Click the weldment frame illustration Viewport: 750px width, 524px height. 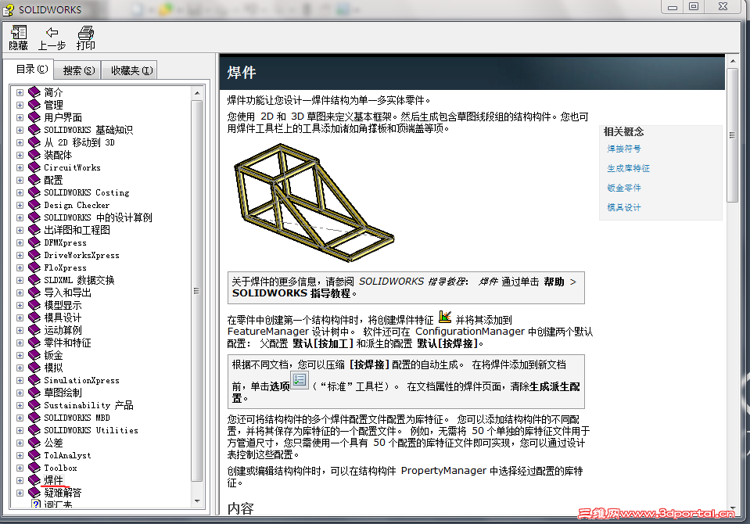pos(314,203)
